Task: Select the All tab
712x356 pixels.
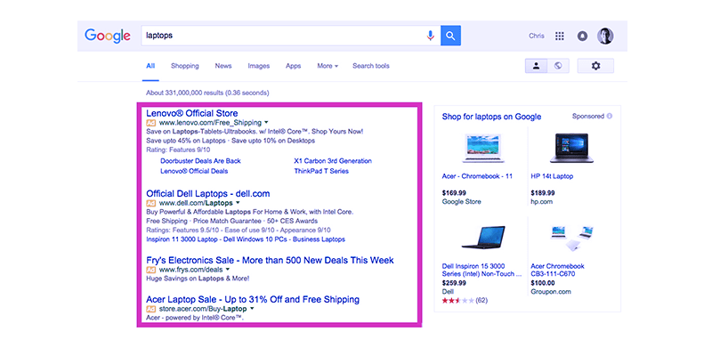Action: point(150,66)
